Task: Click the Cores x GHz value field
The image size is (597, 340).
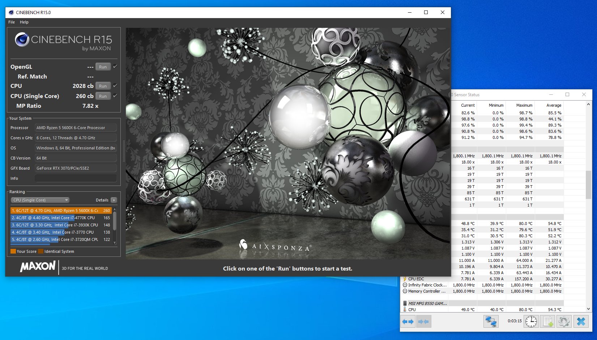Action: point(76,138)
